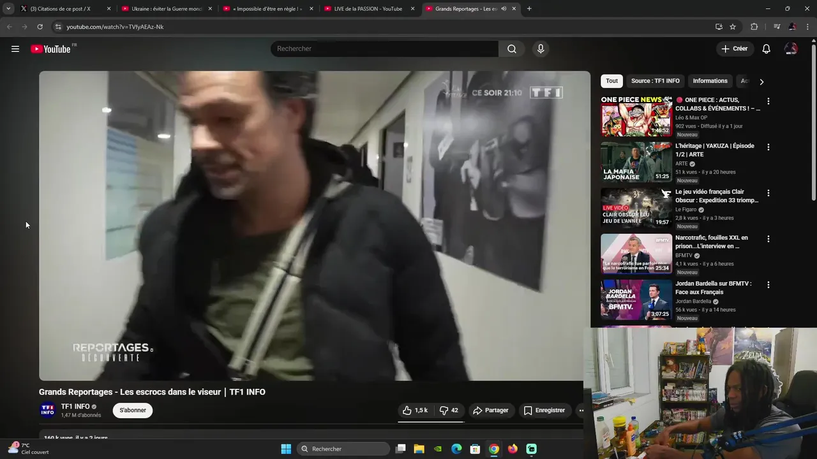Open options for Clair Obscur video
This screenshot has height=459, width=817.
pyautogui.click(x=768, y=193)
